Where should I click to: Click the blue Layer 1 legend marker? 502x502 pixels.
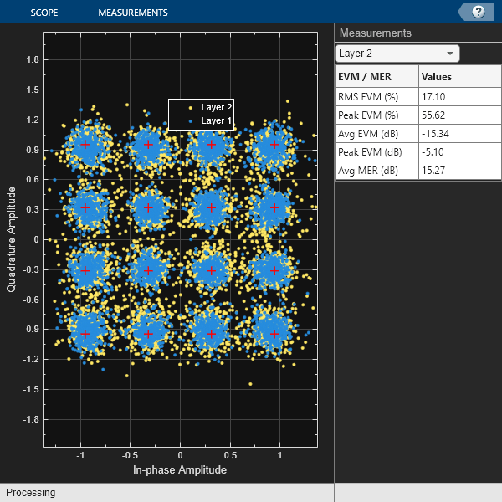pyautogui.click(x=191, y=121)
